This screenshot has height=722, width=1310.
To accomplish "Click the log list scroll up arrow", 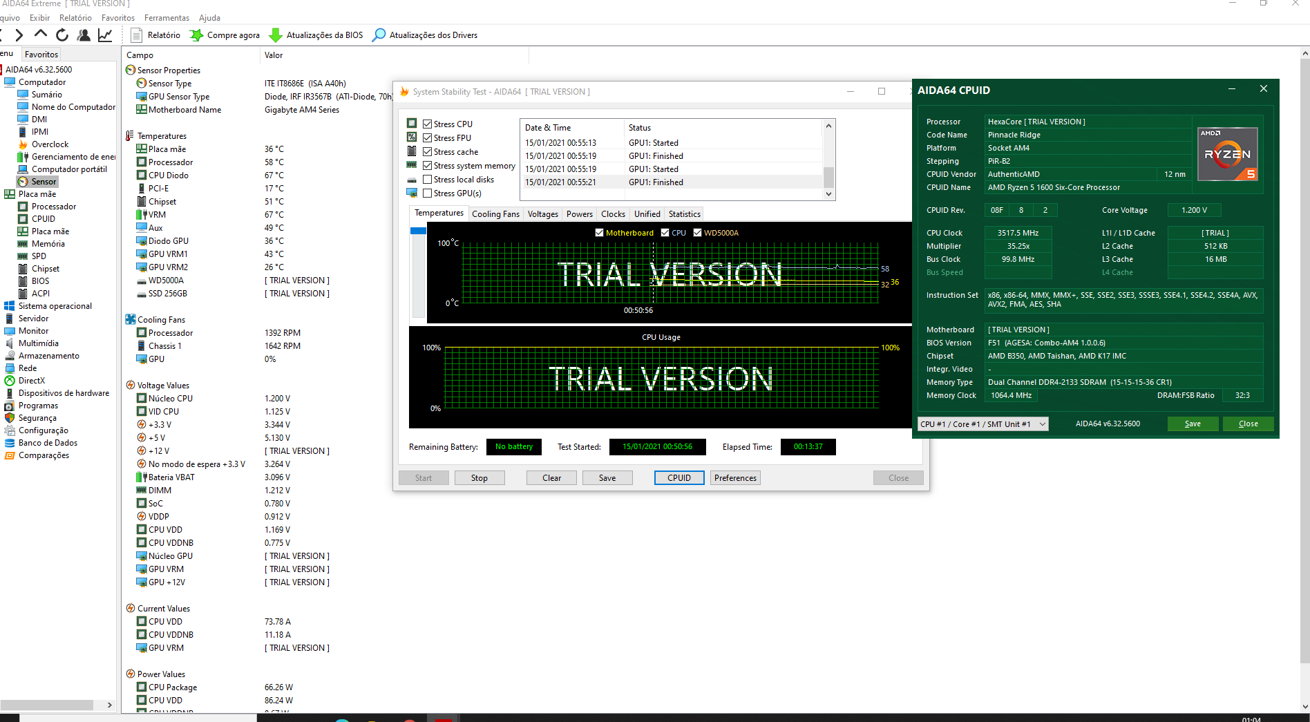I will click(x=829, y=126).
